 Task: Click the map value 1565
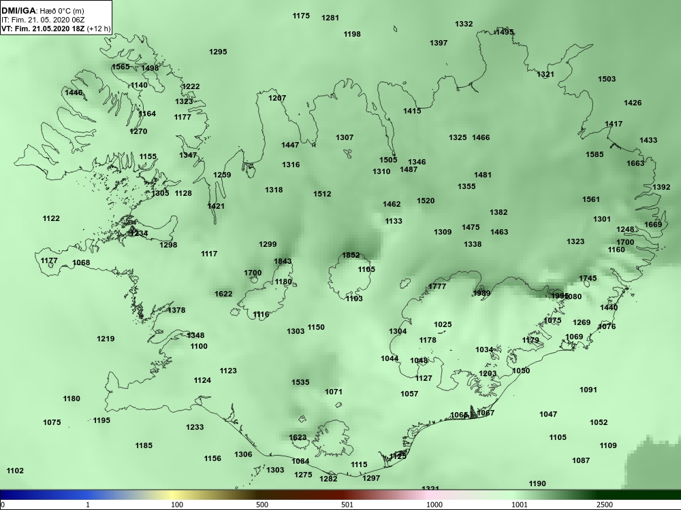pyautogui.click(x=121, y=67)
